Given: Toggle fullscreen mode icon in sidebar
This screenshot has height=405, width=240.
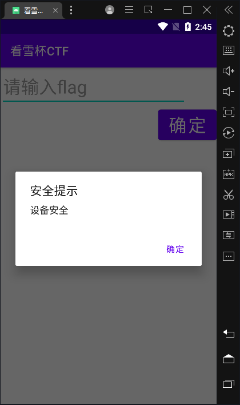Looking at the screenshot, I should 229,112.
